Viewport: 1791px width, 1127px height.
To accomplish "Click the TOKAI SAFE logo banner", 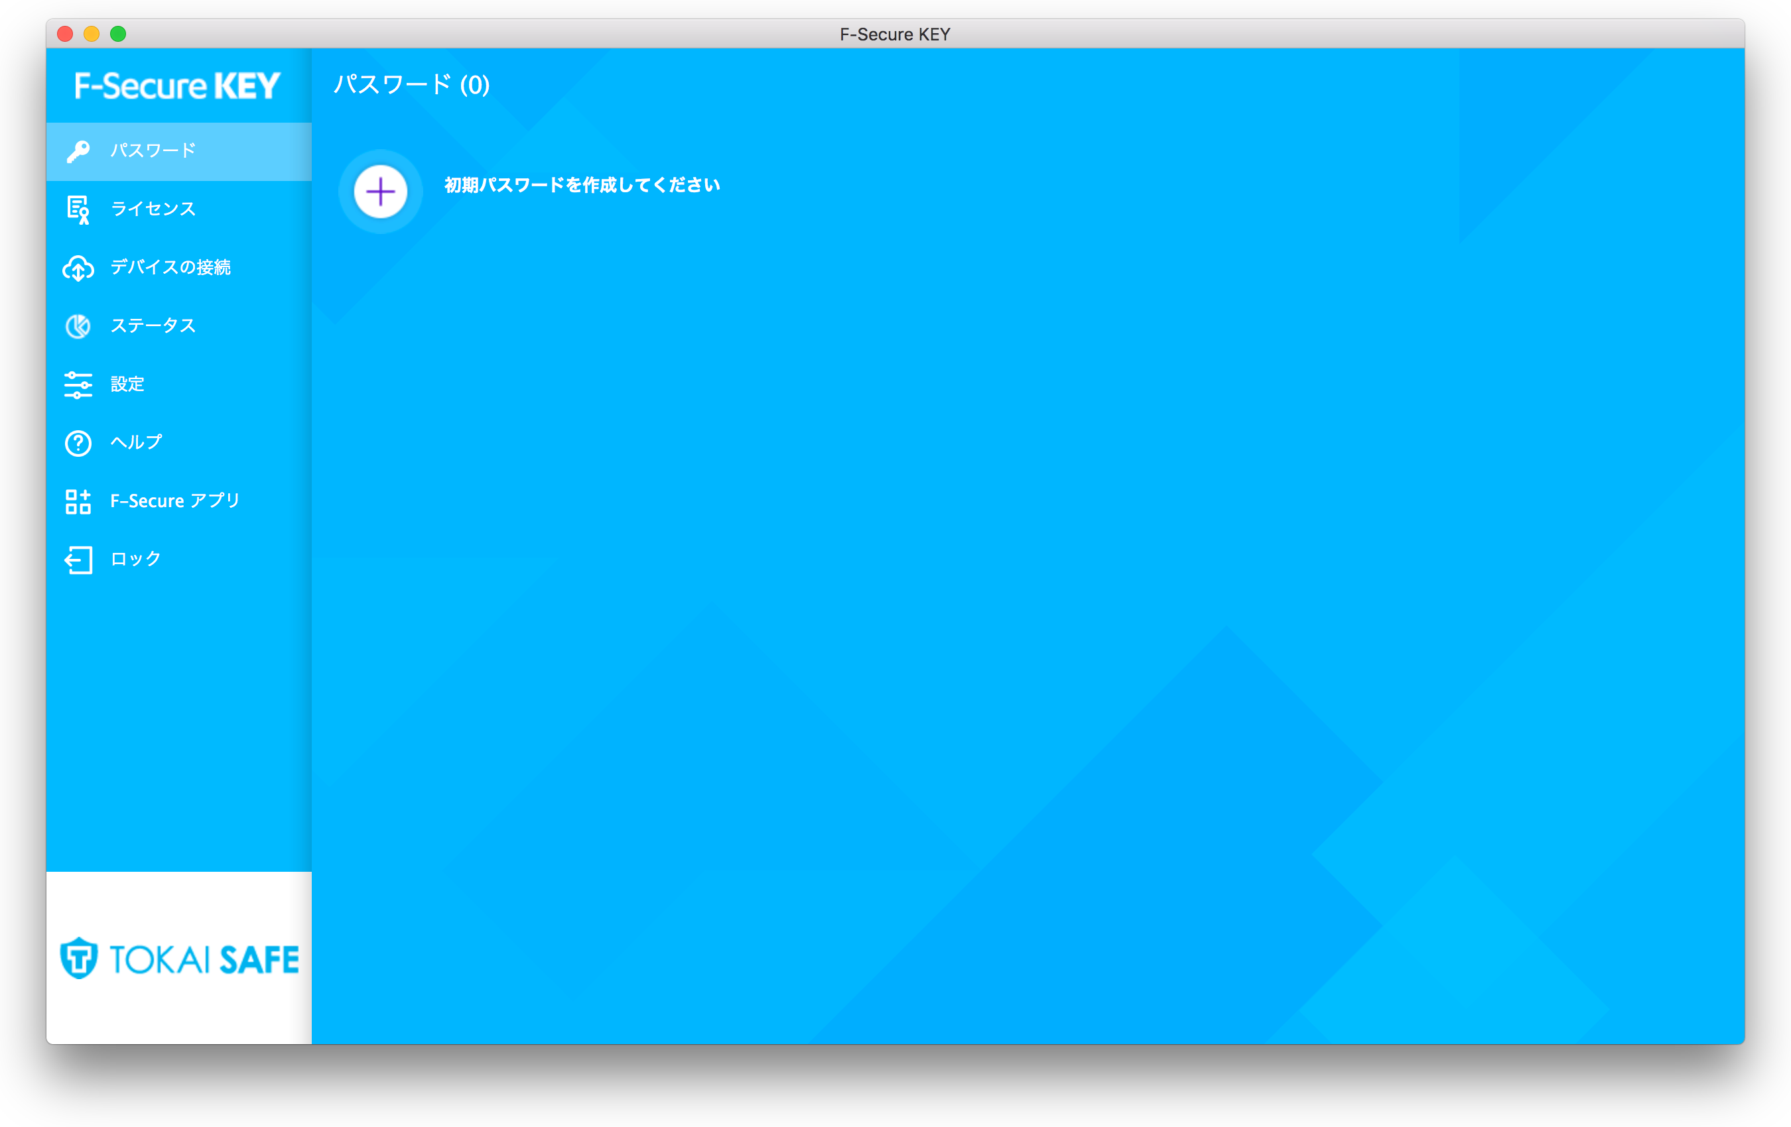I will [179, 958].
